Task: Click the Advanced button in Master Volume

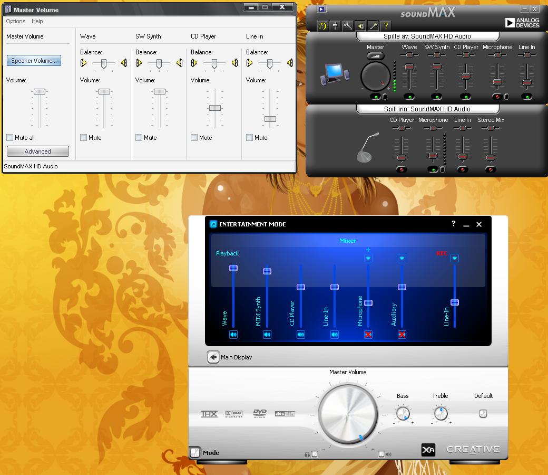Action: [x=38, y=151]
